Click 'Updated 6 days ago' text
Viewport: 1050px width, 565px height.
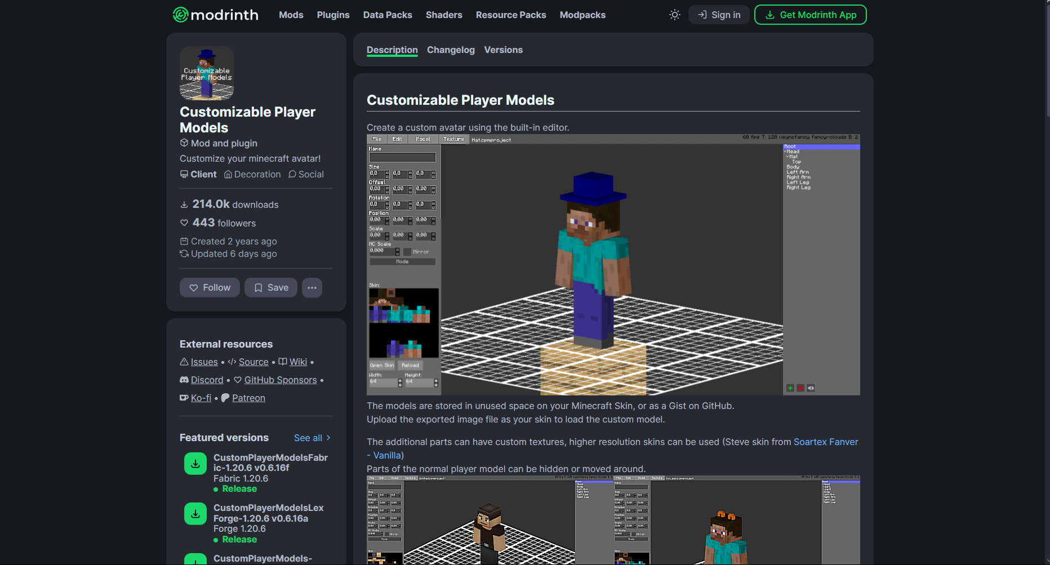234,253
